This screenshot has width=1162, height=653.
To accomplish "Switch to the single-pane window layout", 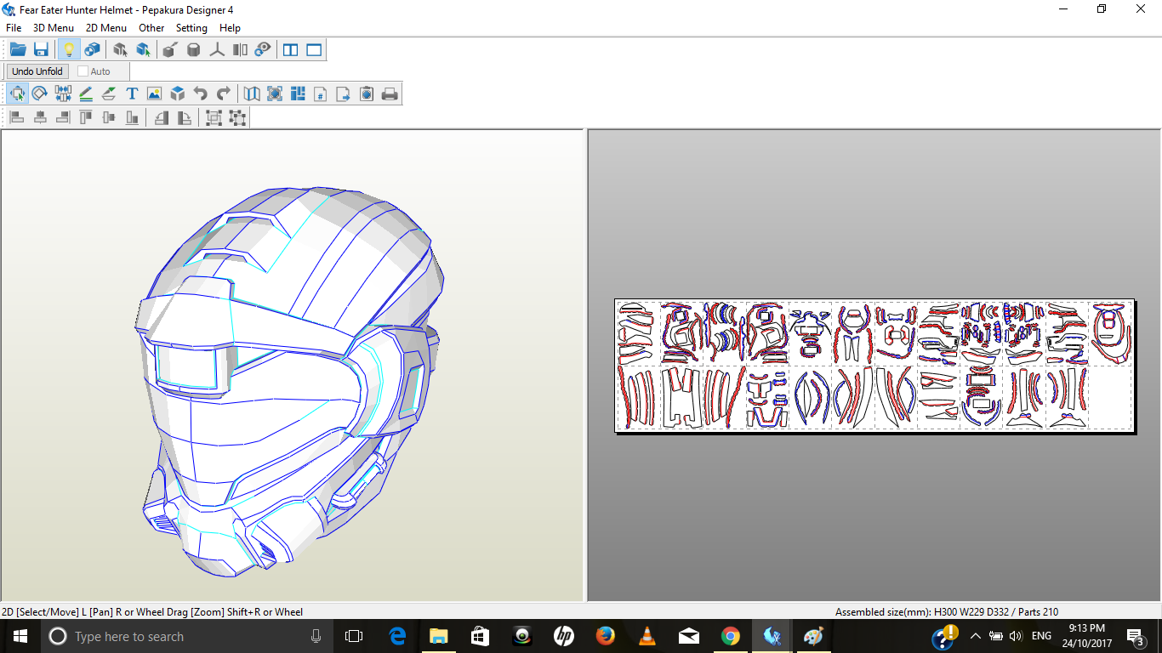I will tap(314, 50).
